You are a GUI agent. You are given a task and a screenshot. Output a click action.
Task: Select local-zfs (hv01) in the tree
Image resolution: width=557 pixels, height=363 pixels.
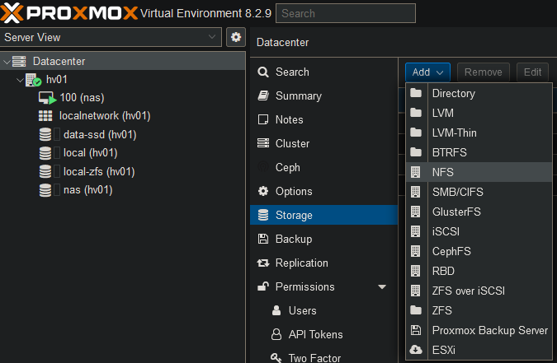pyautogui.click(x=98, y=171)
